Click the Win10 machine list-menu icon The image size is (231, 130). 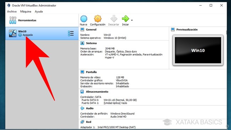(x=71, y=33)
